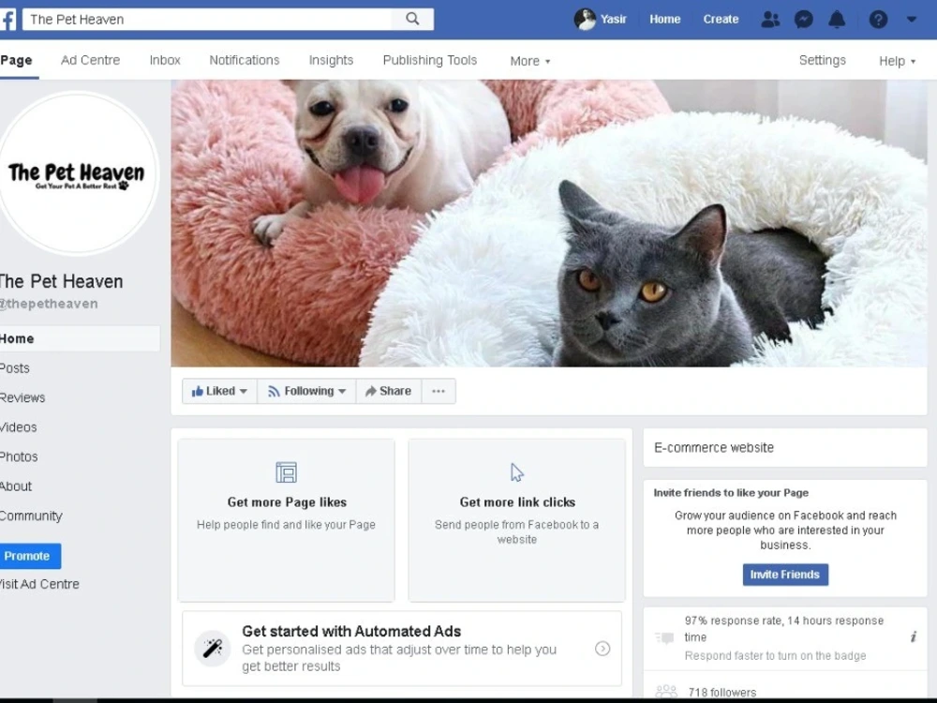
Task: Click The Pet Heaven page name
Action: coord(61,281)
